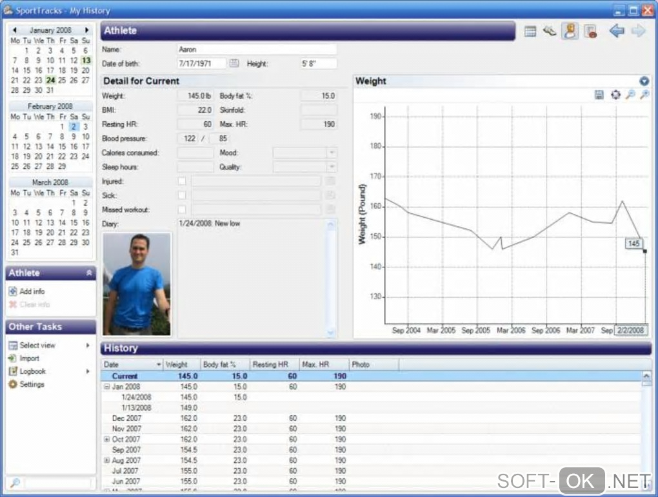658x497 pixels.
Task: Click the Max. HR column header
Action: tap(324, 364)
